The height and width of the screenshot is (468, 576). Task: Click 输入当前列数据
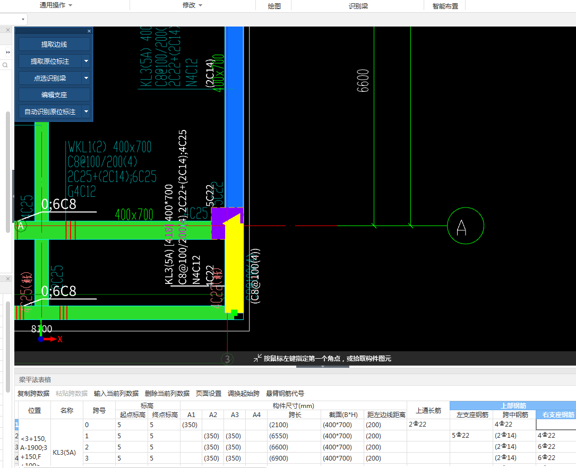[116, 394]
